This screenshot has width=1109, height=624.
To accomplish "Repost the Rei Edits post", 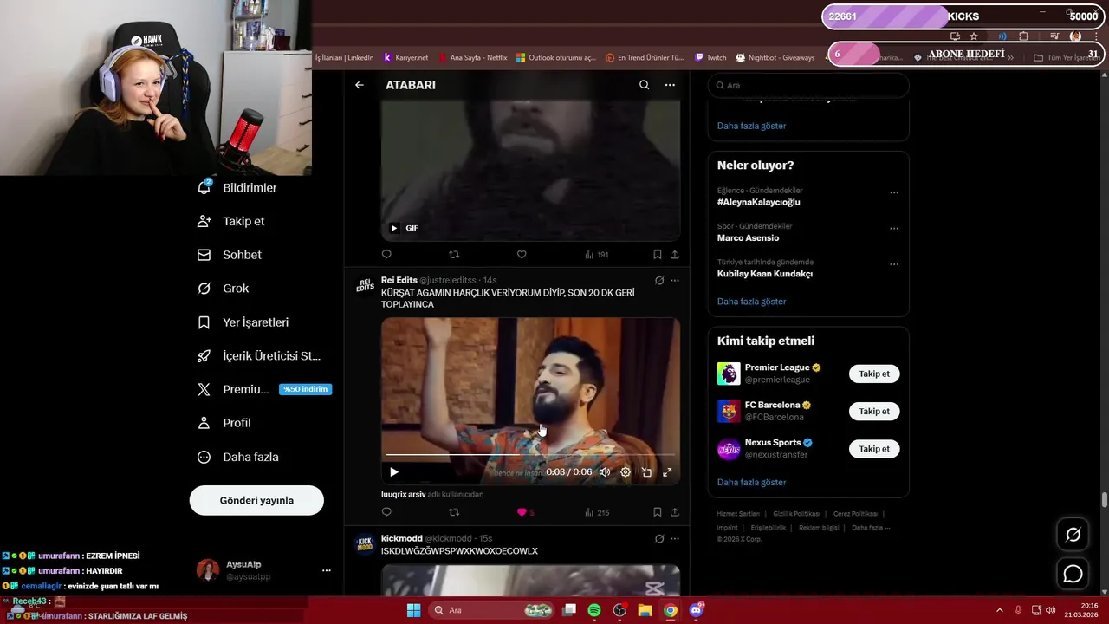I will point(454,512).
